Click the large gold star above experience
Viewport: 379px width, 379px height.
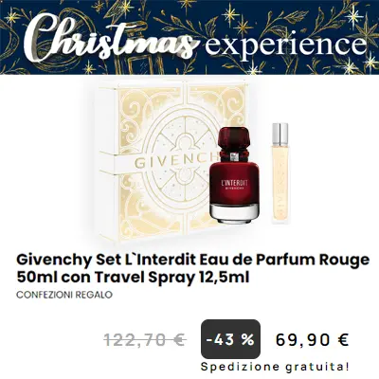point(230,15)
